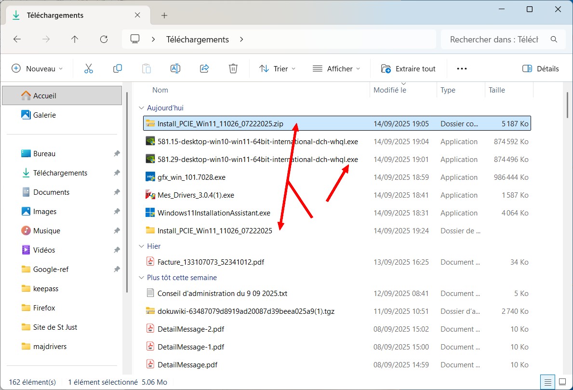The width and height of the screenshot is (573, 390).
Task: Open the Nouveau dropdown menu
Action: [x=38, y=68]
